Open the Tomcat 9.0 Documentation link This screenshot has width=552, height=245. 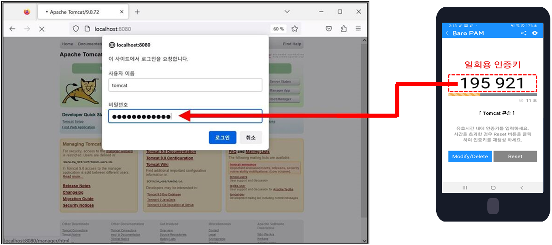171,152
